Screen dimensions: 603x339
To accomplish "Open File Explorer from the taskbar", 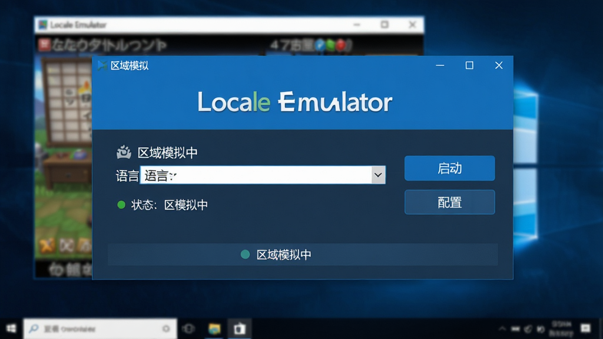I will 214,328.
